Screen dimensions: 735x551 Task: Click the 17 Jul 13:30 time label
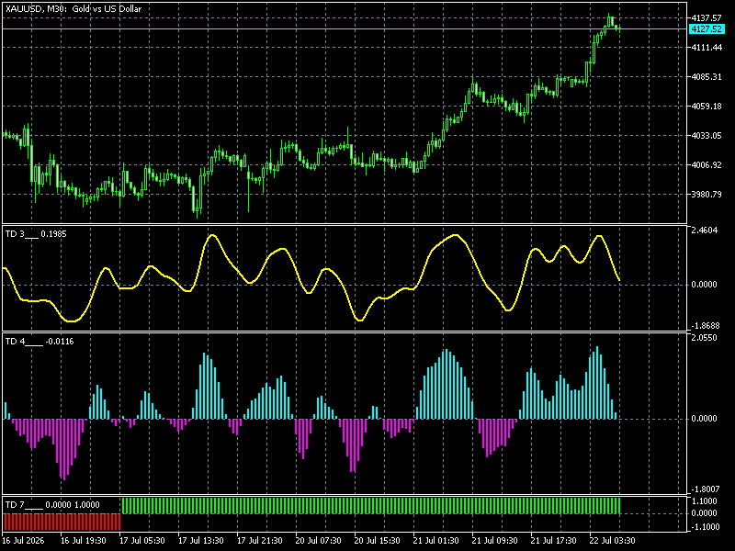click(200, 541)
